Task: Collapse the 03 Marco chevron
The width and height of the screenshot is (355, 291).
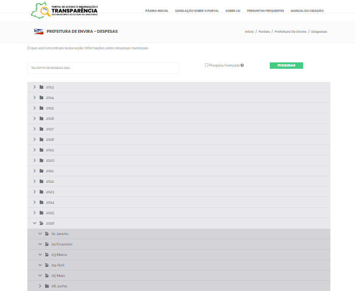Action: pyautogui.click(x=40, y=255)
